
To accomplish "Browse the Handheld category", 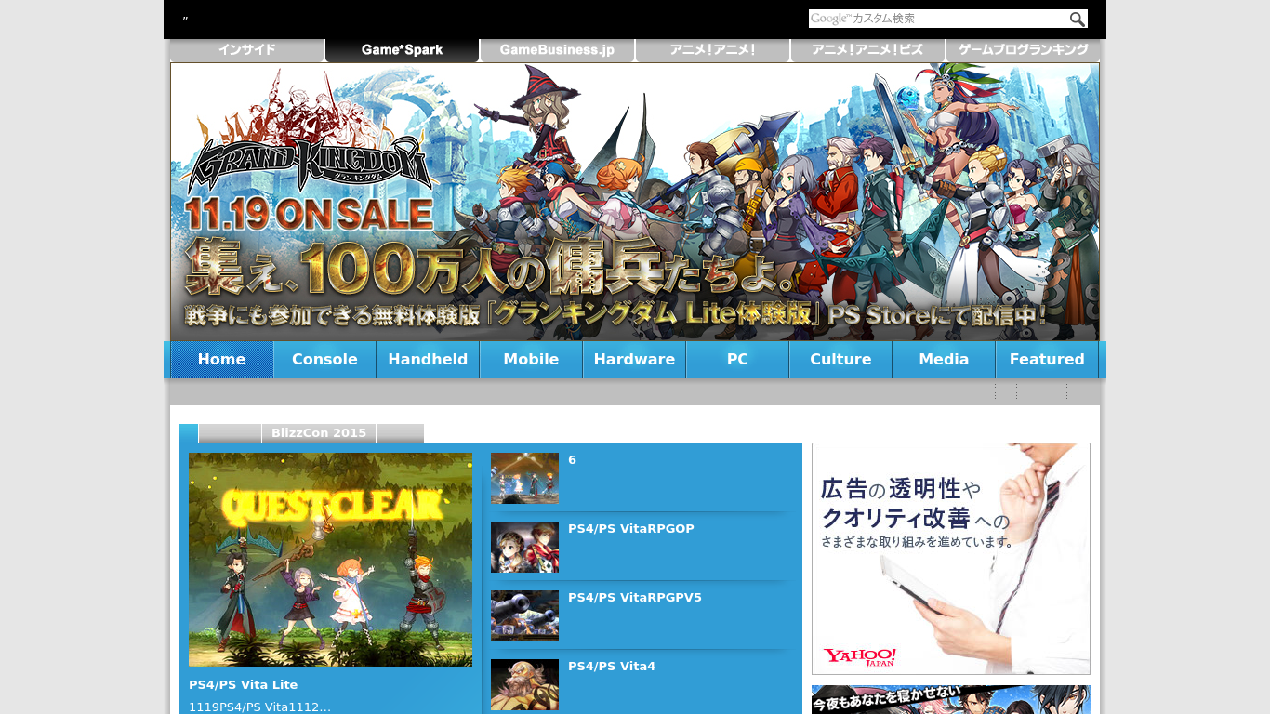I will point(428,359).
